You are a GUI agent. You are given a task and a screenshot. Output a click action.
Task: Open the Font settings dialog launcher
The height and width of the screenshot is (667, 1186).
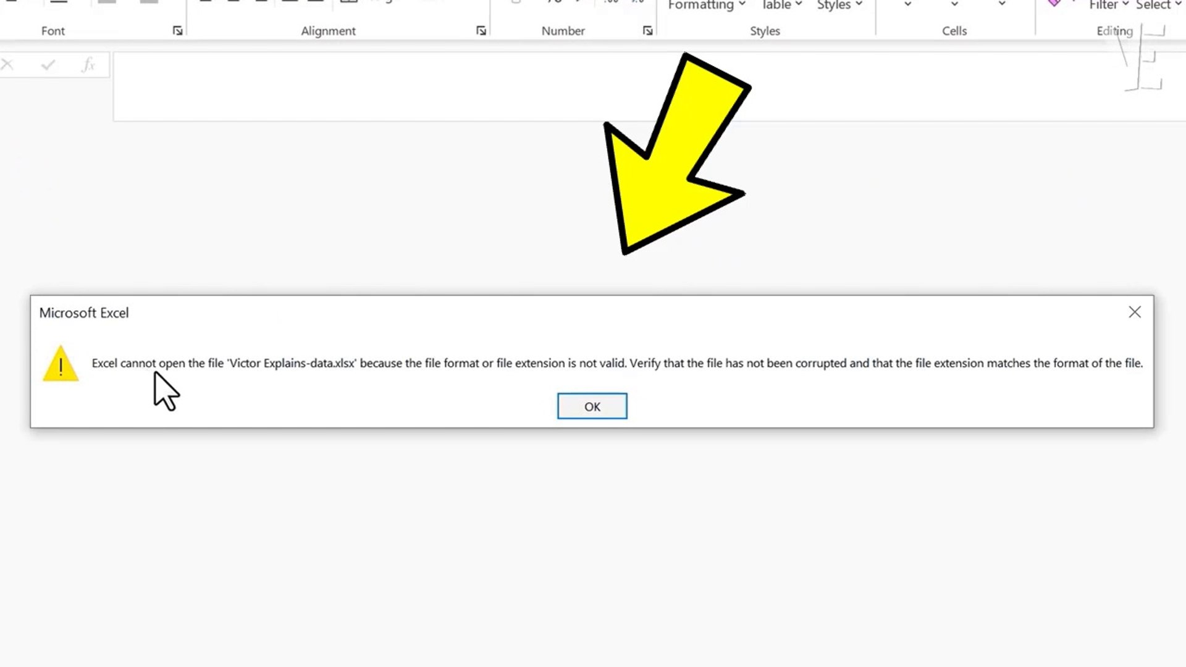click(178, 31)
